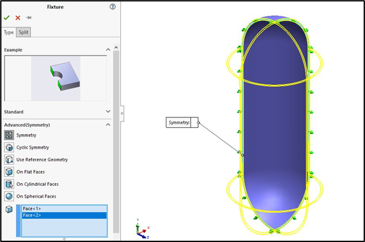
Task: Choose the Use Reference Geometry icon
Action: pos(9,160)
